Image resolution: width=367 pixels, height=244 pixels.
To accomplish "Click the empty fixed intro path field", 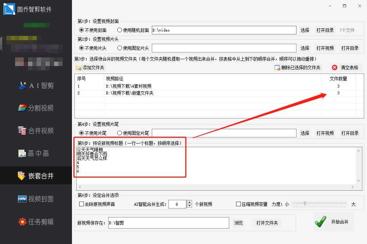I will (224, 48).
